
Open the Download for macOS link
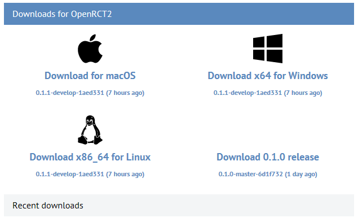click(90, 76)
